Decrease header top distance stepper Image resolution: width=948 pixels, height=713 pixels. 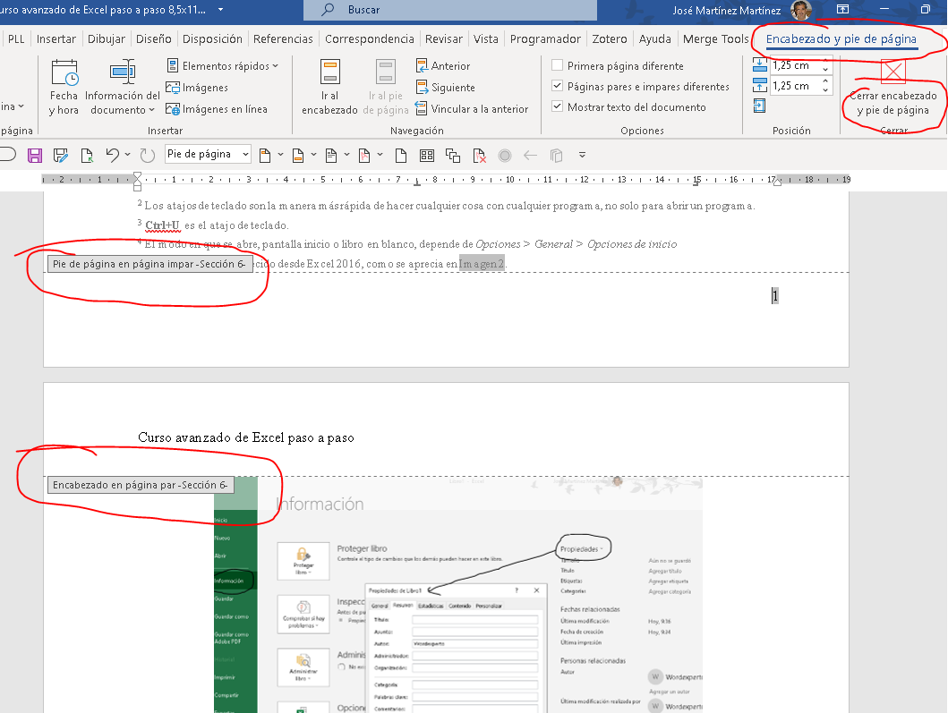[825, 70]
